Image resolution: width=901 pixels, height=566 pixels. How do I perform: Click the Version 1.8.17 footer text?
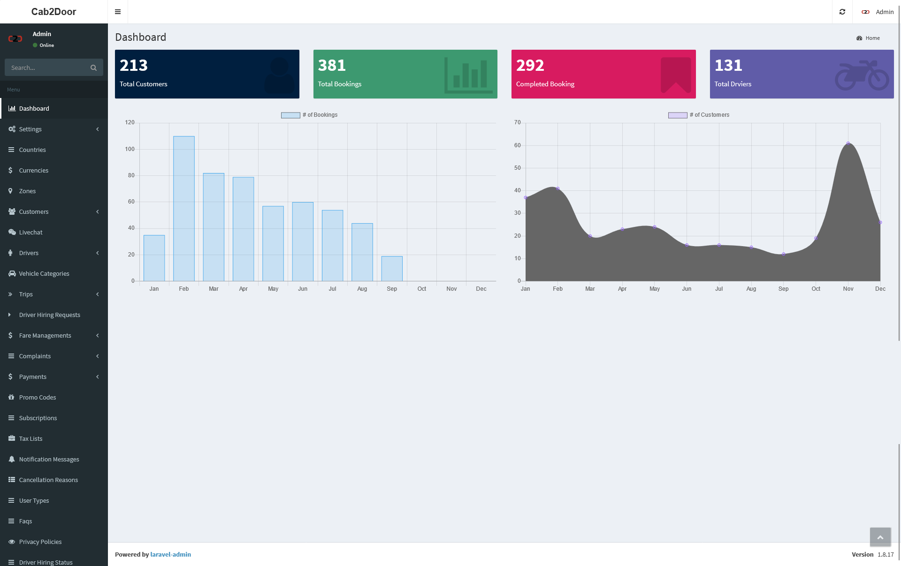(x=873, y=554)
